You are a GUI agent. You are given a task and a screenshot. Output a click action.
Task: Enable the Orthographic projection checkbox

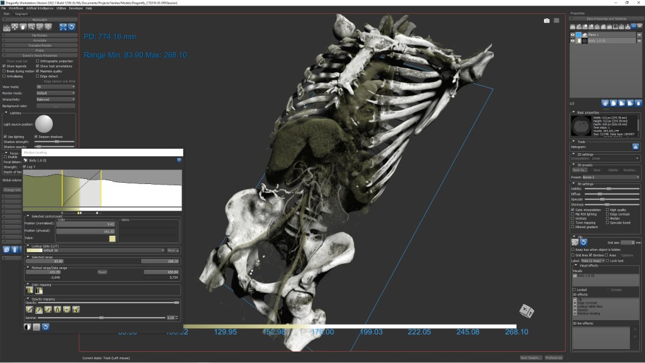[38, 61]
